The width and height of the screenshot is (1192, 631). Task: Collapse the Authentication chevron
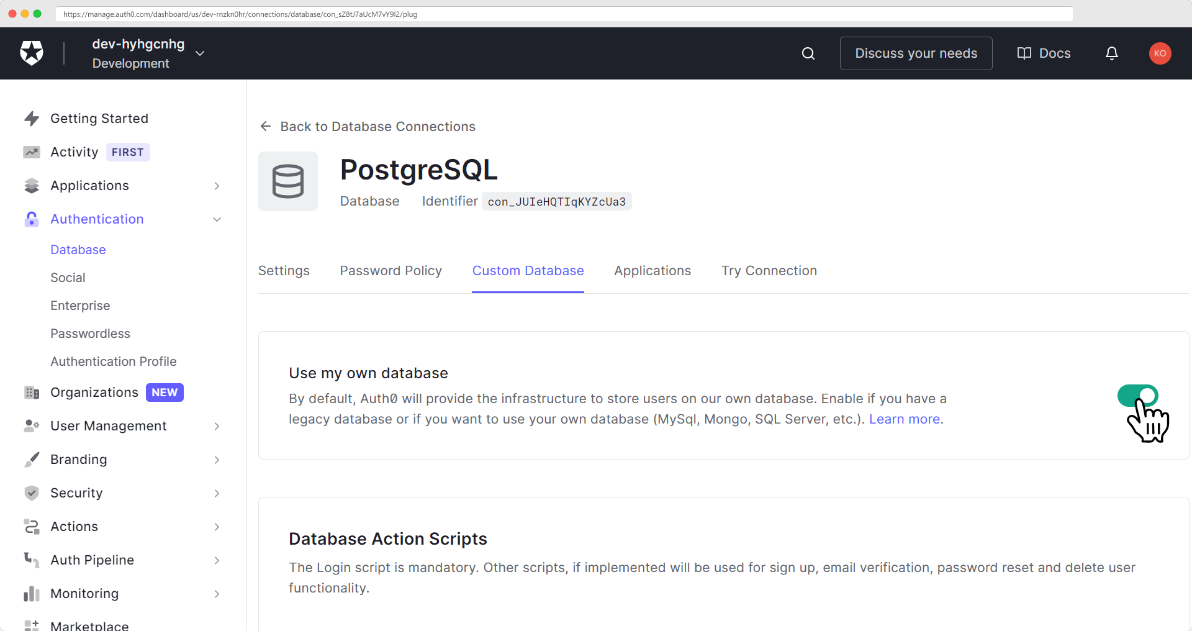(x=217, y=219)
